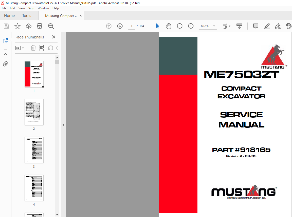
Task: Add a sticky note comment
Action: coord(256,26)
